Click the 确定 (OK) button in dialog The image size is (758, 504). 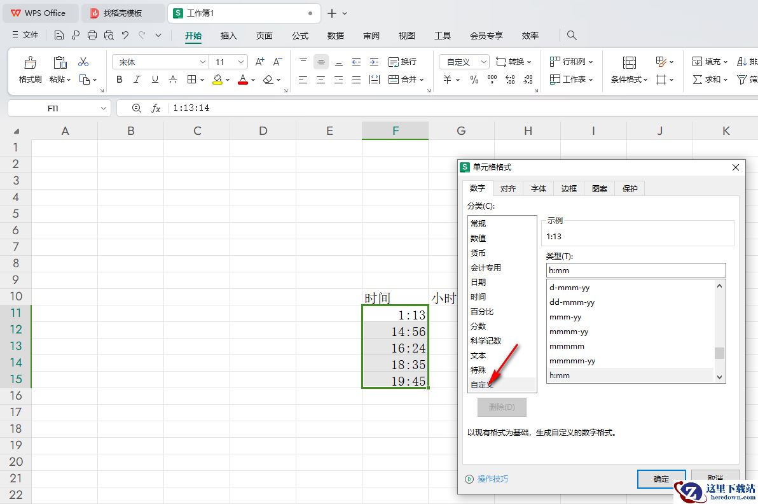[x=661, y=479]
